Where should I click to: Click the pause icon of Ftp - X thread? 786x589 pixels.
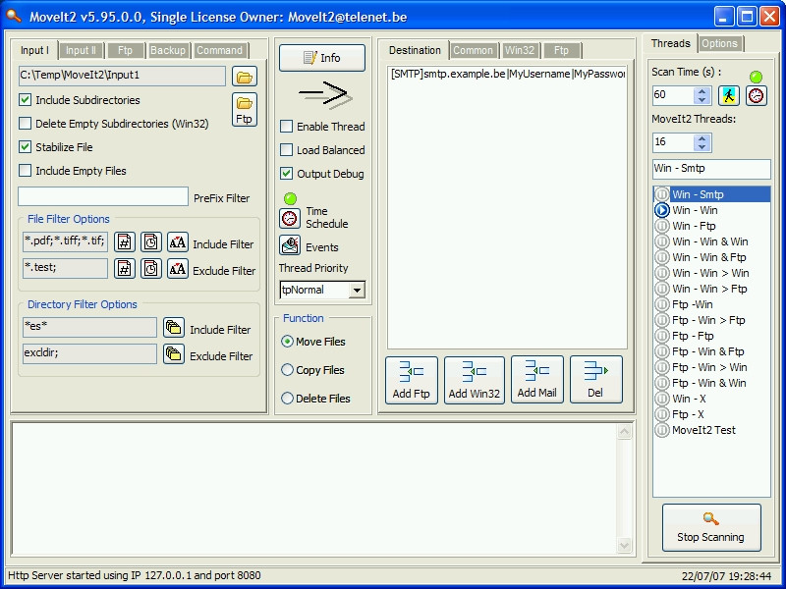[662, 414]
